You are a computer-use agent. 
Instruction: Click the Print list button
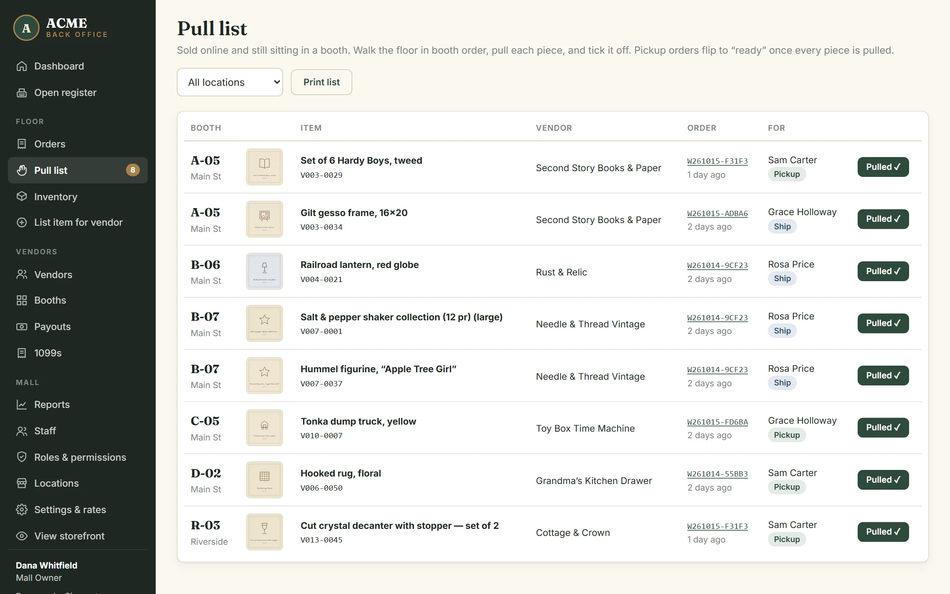pos(322,82)
